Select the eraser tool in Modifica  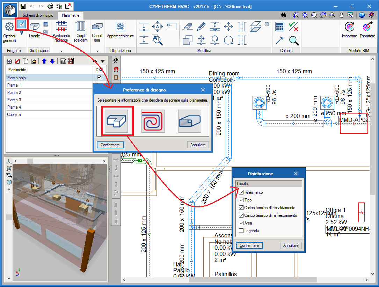click(188, 26)
